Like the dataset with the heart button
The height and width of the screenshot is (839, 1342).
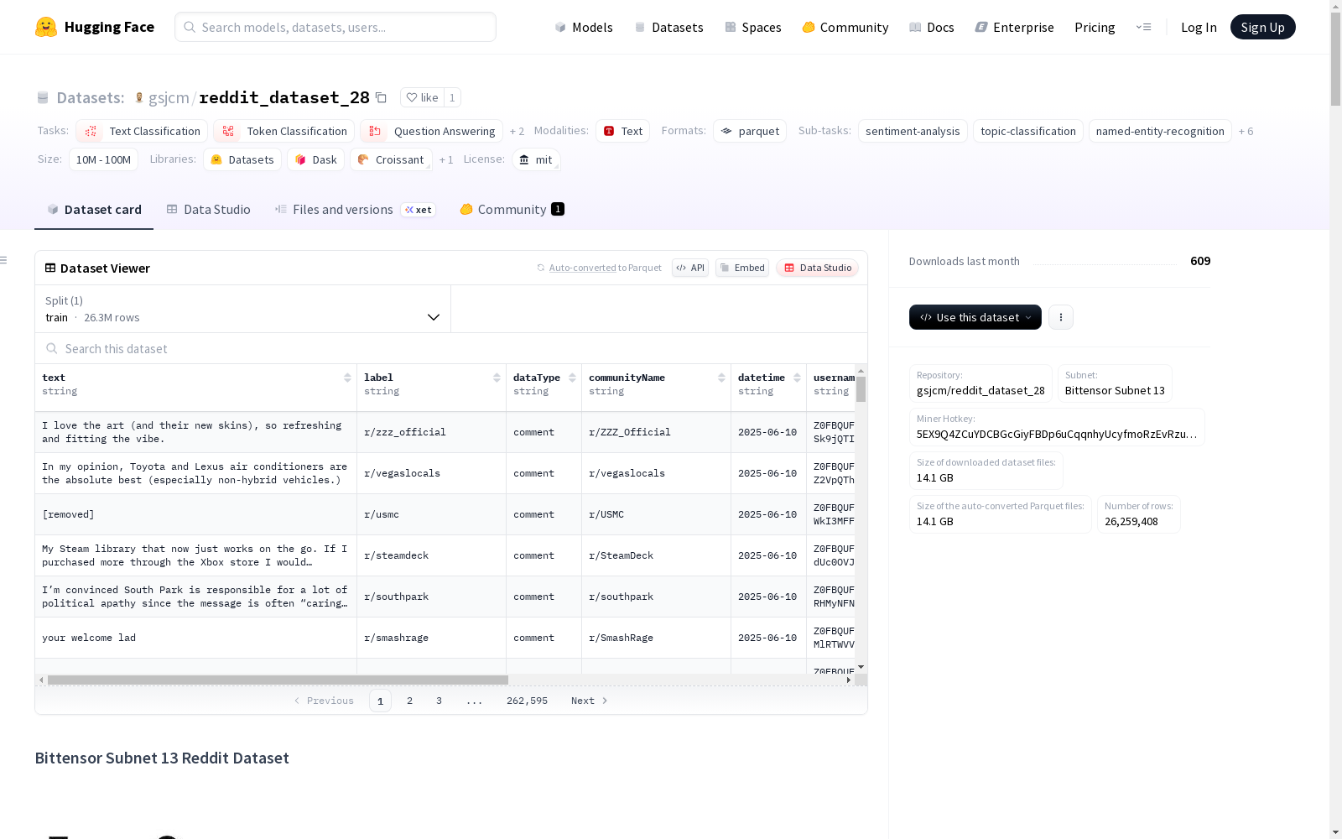click(x=422, y=97)
